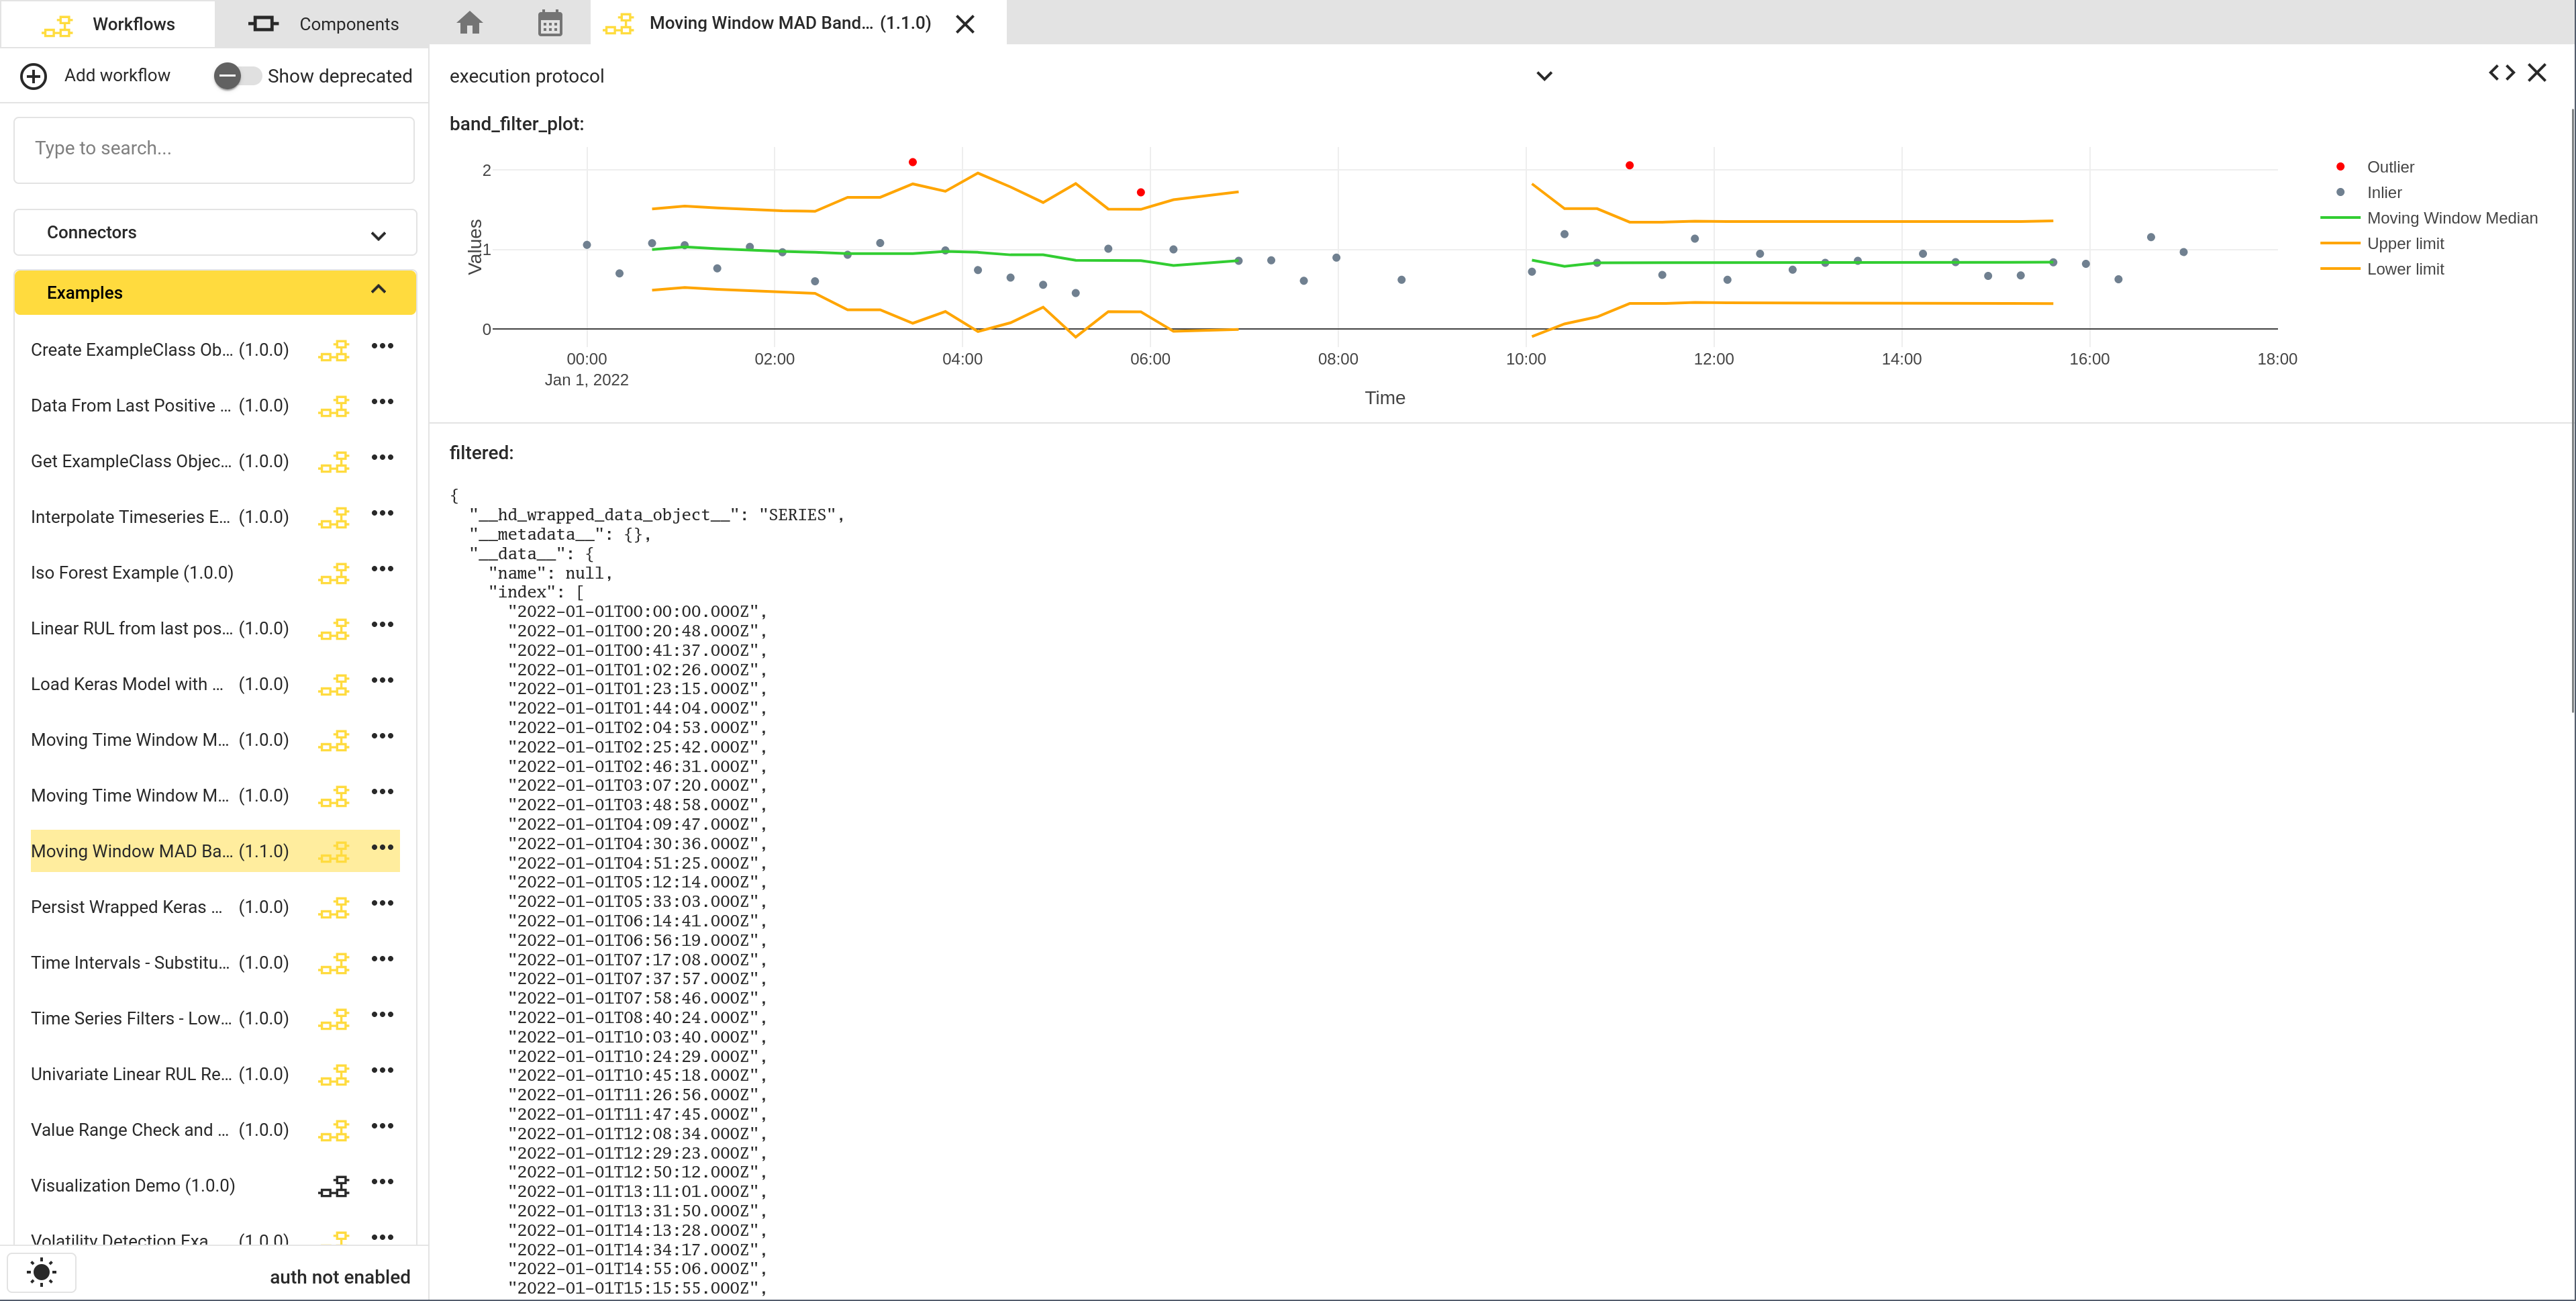Click the red outlier point near 06:00
Screen dimensions: 2576x1301
coord(1140,192)
